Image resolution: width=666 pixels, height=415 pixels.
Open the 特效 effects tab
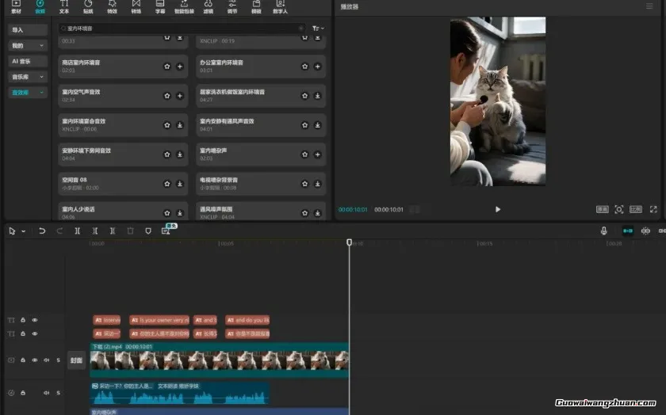click(112, 7)
